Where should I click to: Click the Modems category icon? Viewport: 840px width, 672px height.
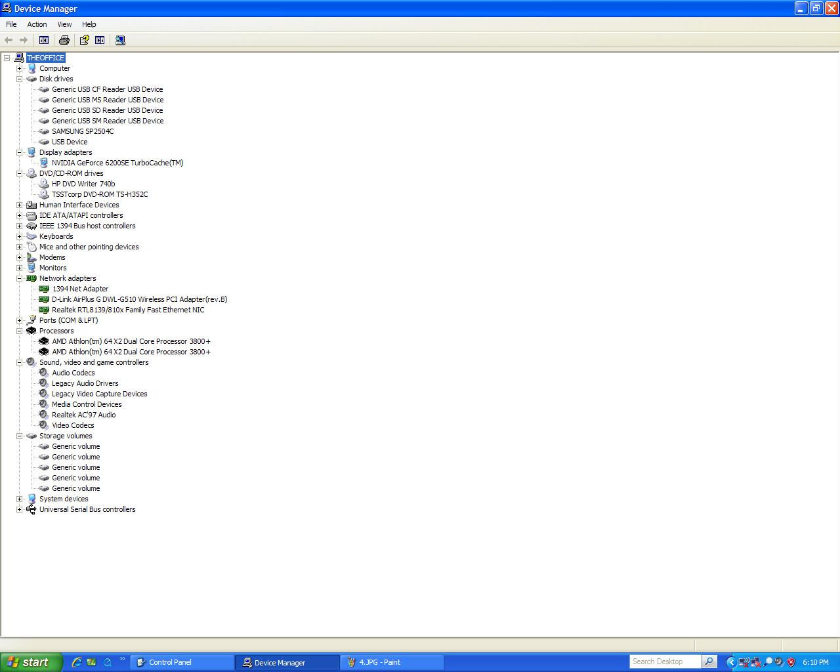(x=31, y=257)
